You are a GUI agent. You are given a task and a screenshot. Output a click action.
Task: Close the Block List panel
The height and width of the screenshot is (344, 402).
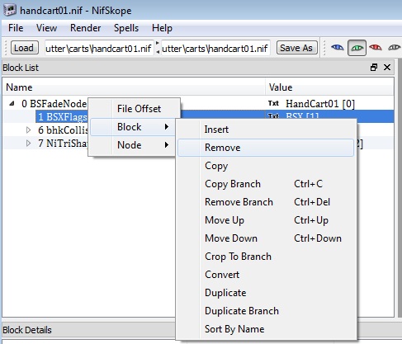pyautogui.click(x=387, y=68)
